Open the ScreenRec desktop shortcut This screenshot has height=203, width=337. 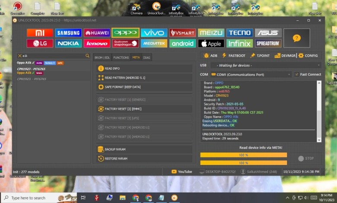tap(18, 9)
